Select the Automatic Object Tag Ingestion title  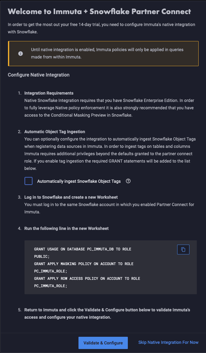click(55, 131)
